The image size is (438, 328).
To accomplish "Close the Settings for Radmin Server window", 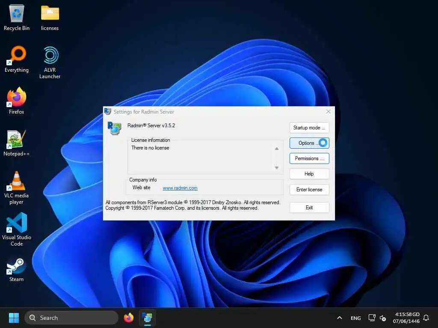I will (328, 111).
